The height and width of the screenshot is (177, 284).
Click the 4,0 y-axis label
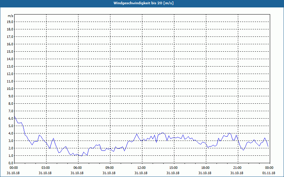pos(11,133)
